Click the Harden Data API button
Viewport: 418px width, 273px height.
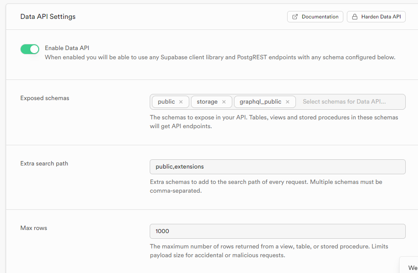click(x=376, y=17)
